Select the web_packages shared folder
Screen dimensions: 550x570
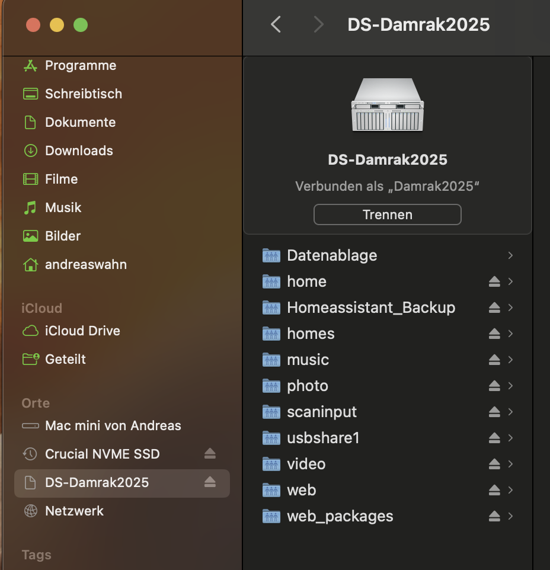388,516
